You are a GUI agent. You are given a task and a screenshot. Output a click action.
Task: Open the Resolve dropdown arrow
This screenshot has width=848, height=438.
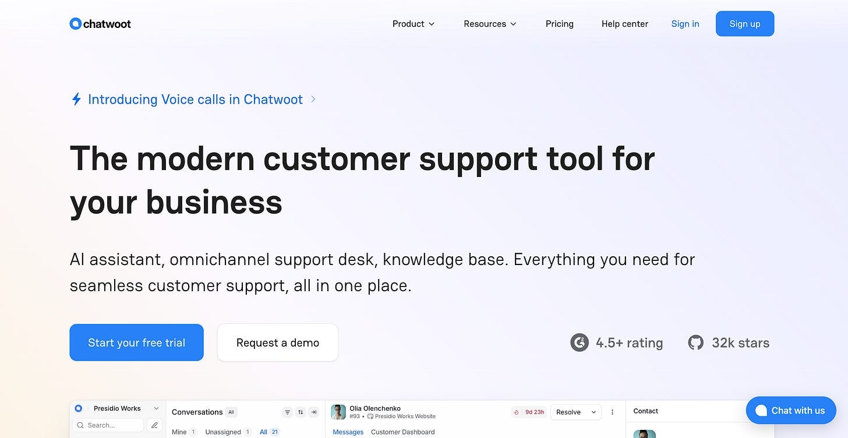tap(593, 412)
